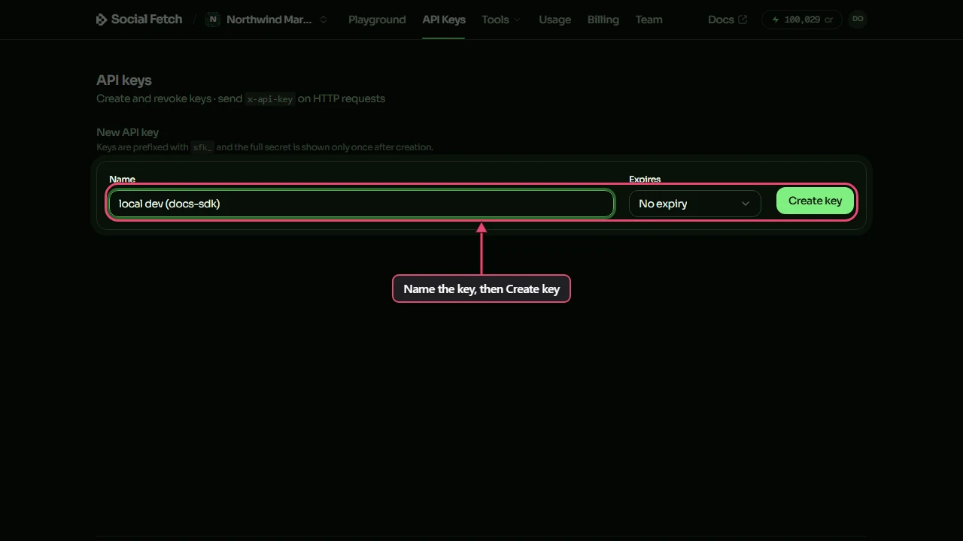Expand the Tools menu
Image resolution: width=963 pixels, height=541 pixels.
501,20
